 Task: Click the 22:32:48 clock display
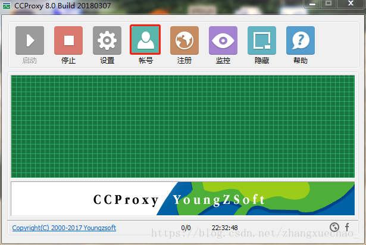click(x=225, y=228)
